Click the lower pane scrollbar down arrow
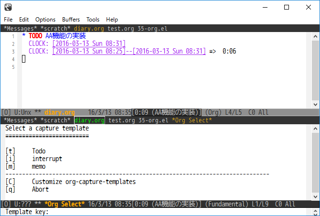This screenshot has height=216, width=320. [x=316, y=196]
